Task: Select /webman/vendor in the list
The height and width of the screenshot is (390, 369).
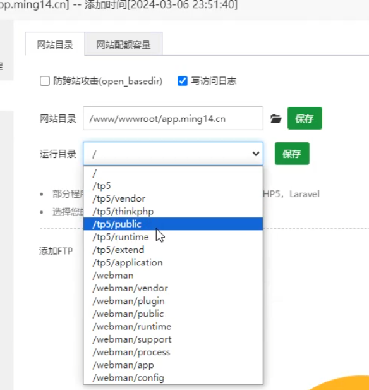Action: 173,288
